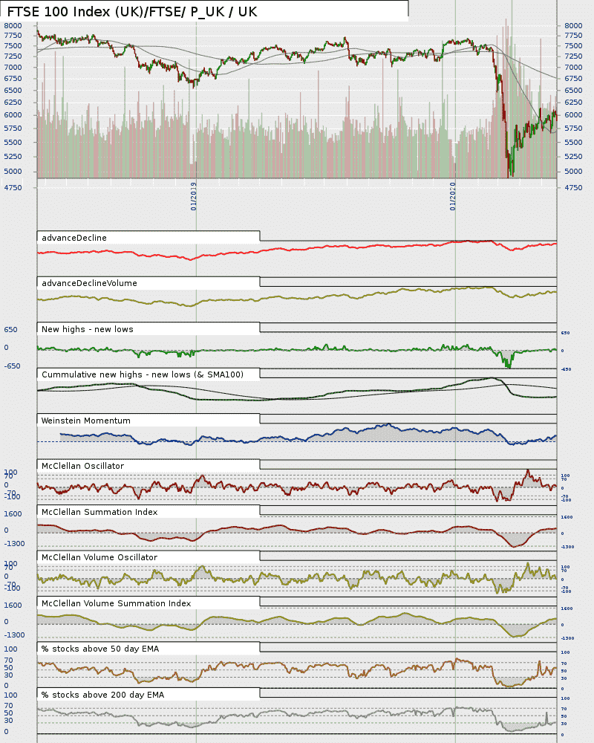
Task: Click '% stocks above 50 day EMA' label
Action: tap(100, 649)
